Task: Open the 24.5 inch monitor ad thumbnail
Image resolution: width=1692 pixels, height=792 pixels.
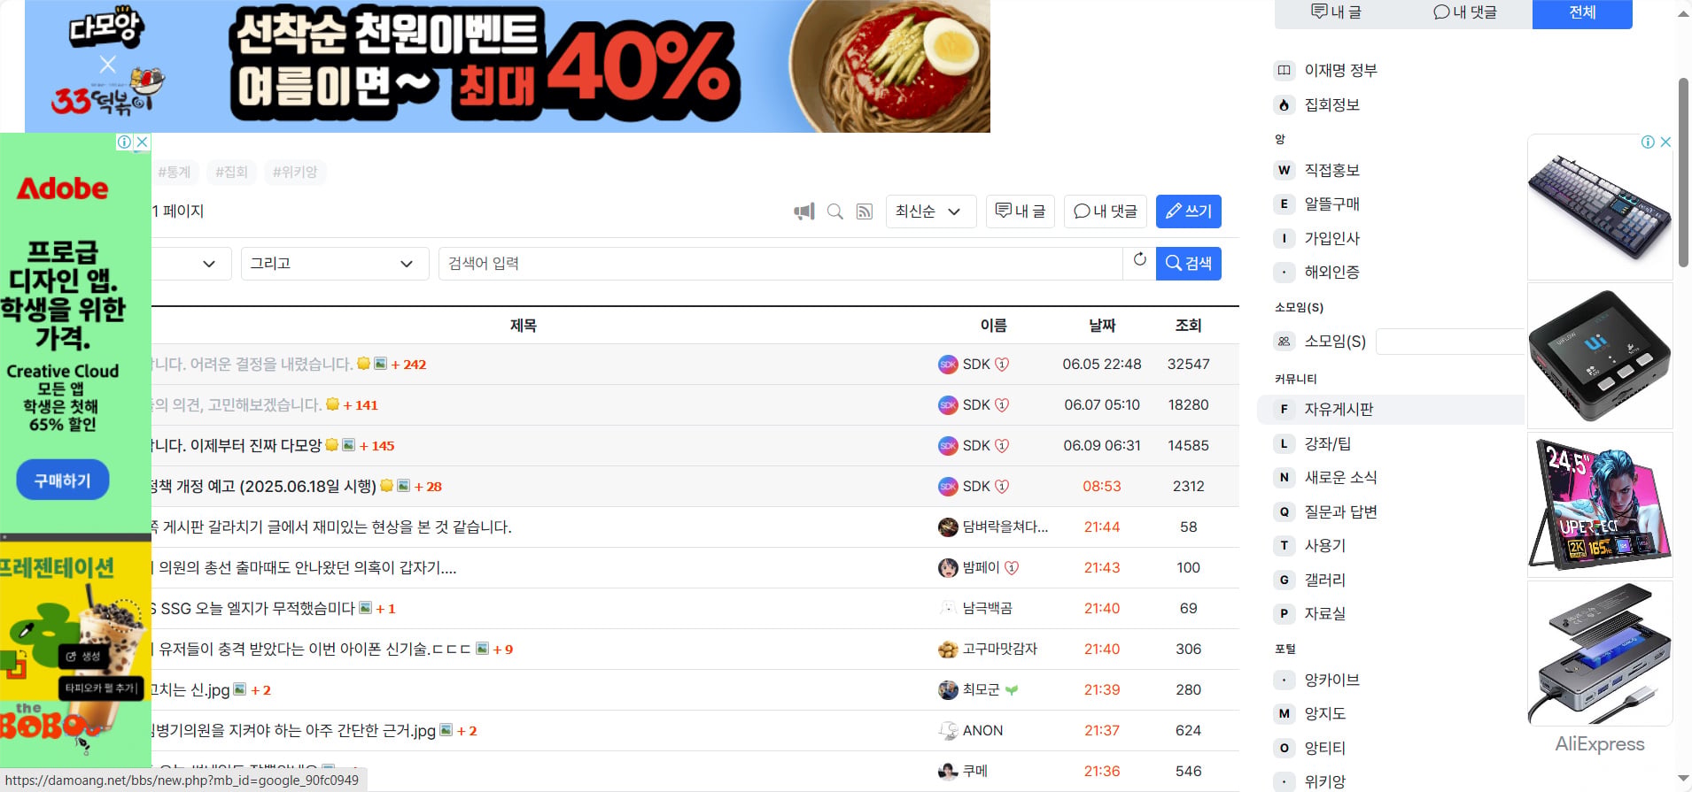Action: coord(1600,504)
